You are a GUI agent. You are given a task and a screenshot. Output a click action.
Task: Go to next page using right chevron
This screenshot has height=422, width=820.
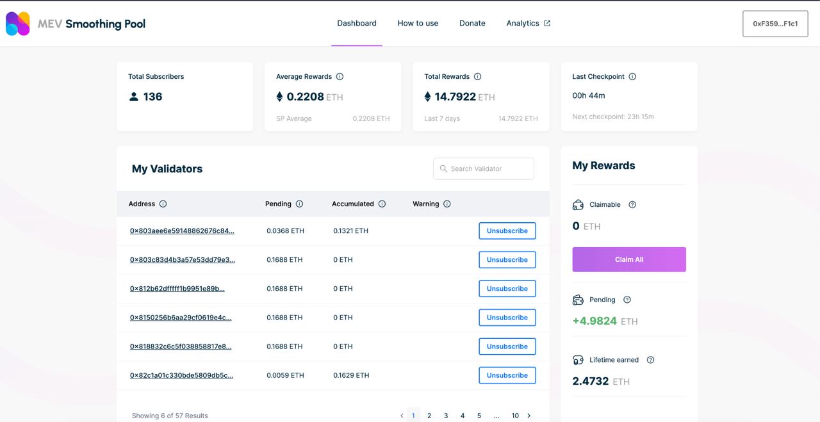pyautogui.click(x=529, y=416)
